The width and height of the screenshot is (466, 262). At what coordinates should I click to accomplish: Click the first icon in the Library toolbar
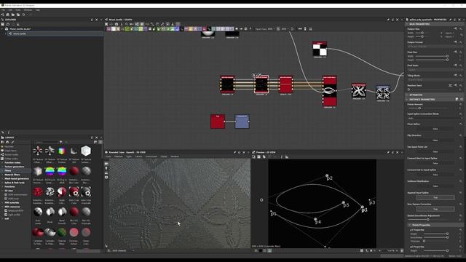click(x=3, y=142)
